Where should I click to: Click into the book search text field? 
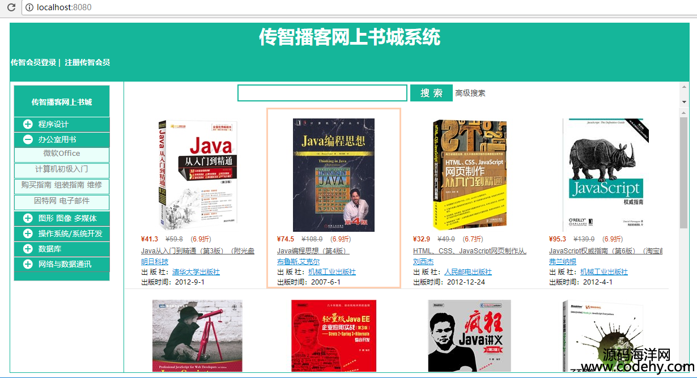[x=322, y=93]
